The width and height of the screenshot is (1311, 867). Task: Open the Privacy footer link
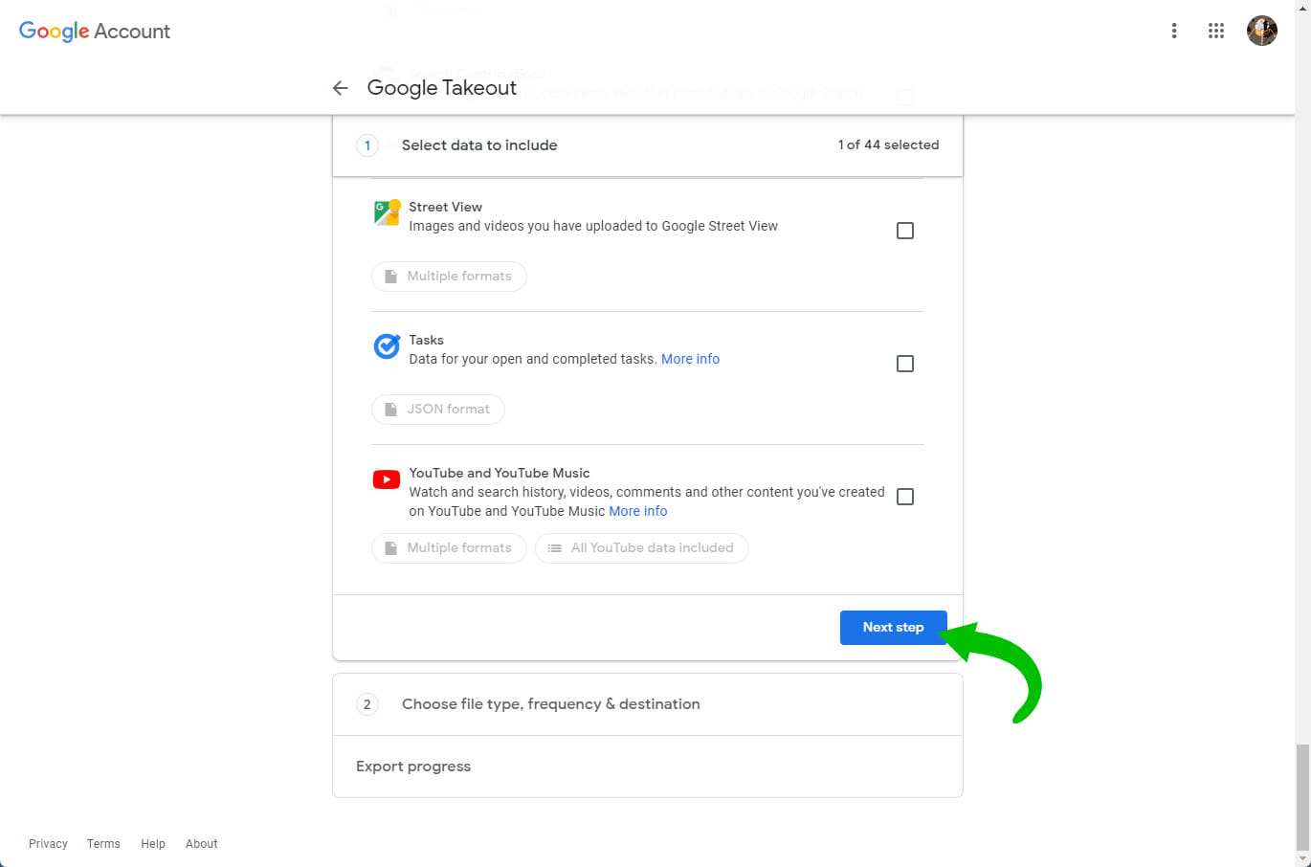(x=48, y=844)
